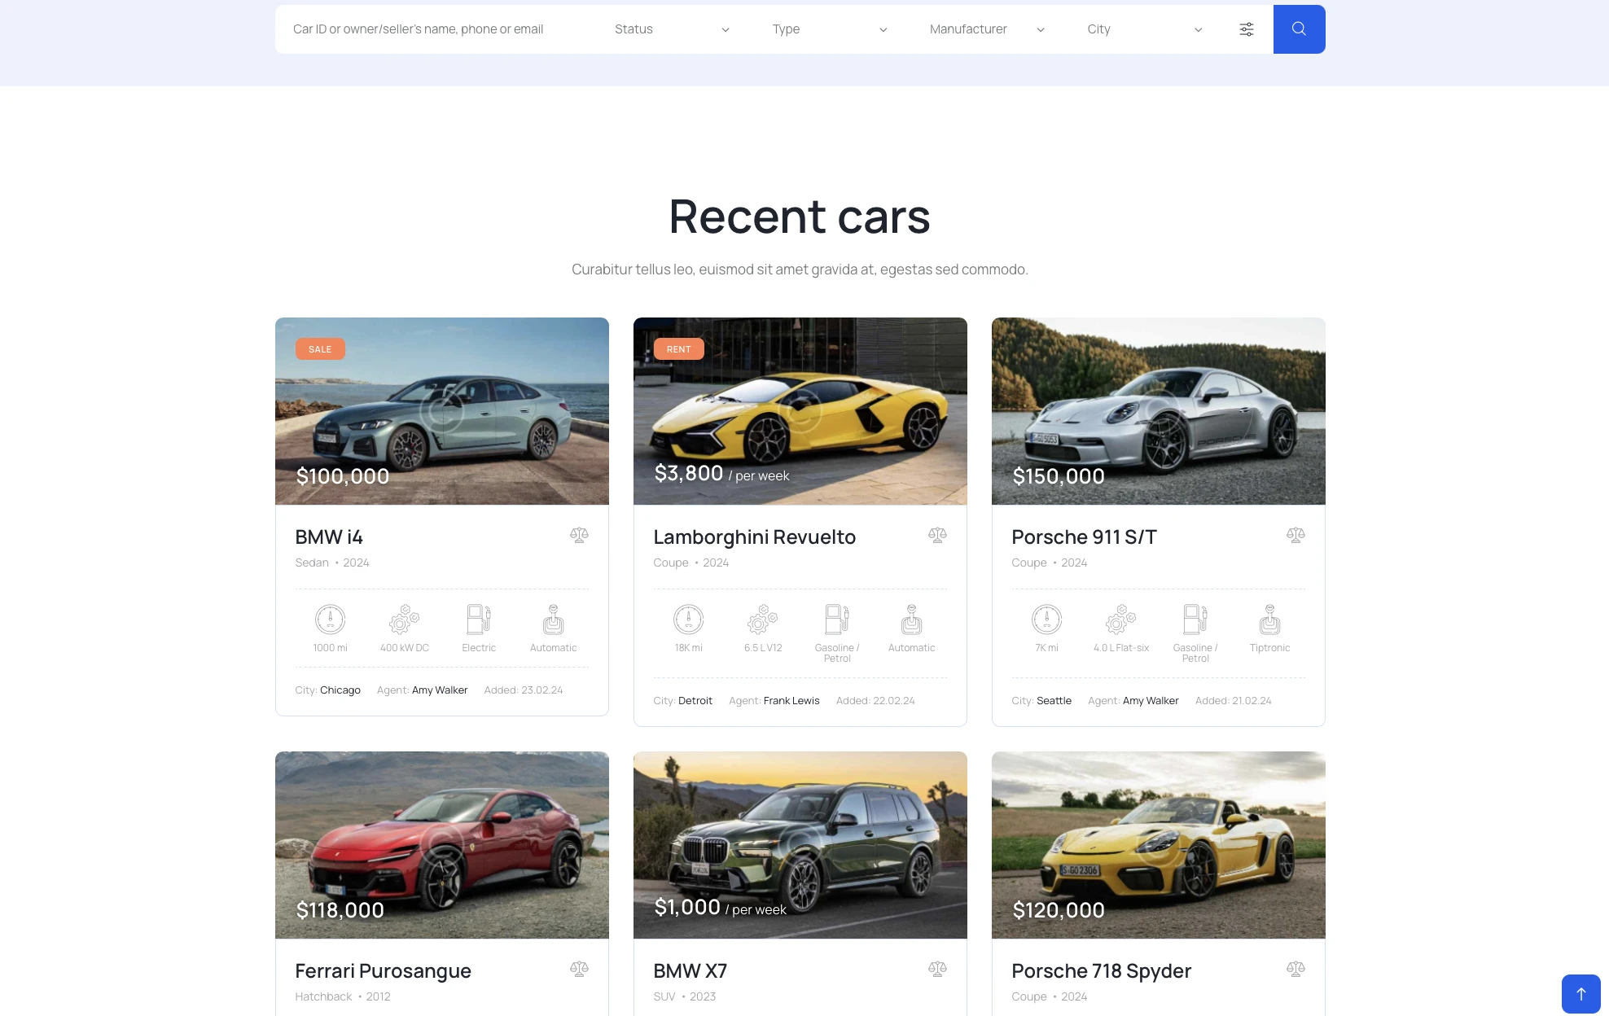Click the scroll-to-top arrow button

[1581, 994]
